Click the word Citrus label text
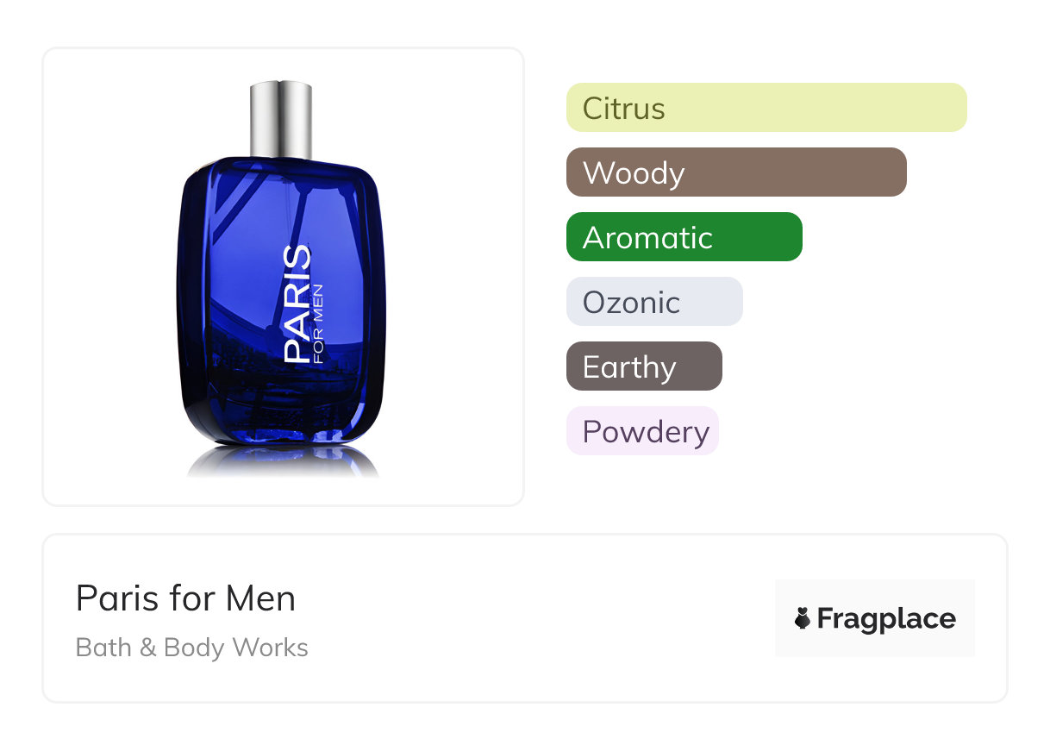 coord(624,109)
